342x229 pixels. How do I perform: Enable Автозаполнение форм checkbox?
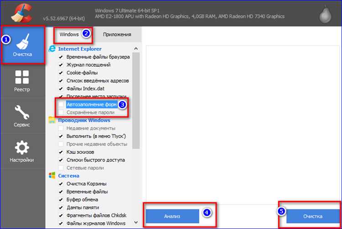[x=61, y=104]
